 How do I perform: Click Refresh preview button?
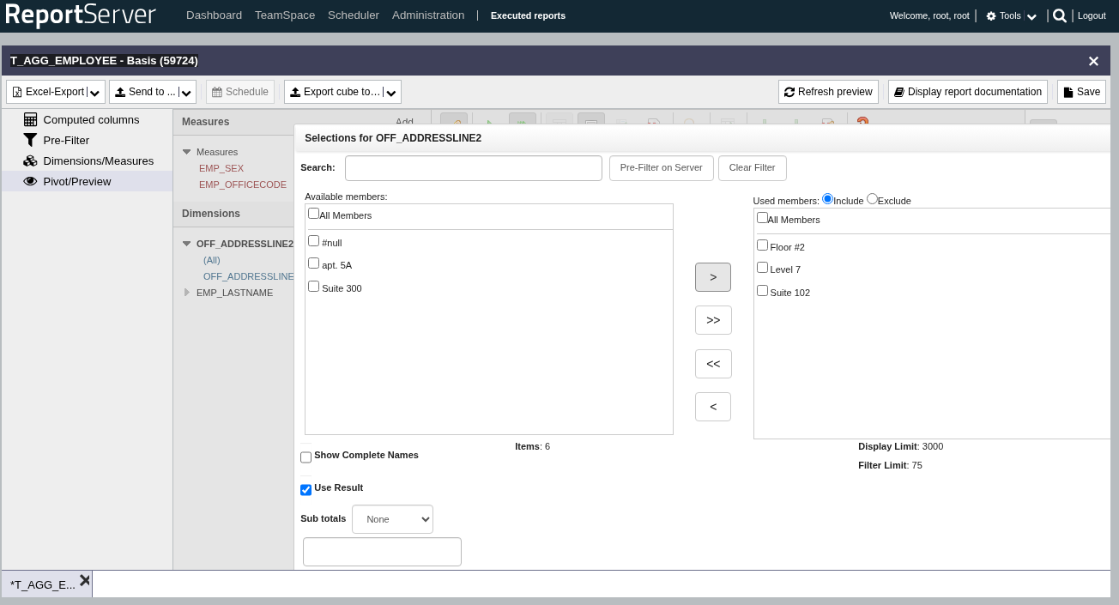[827, 92]
